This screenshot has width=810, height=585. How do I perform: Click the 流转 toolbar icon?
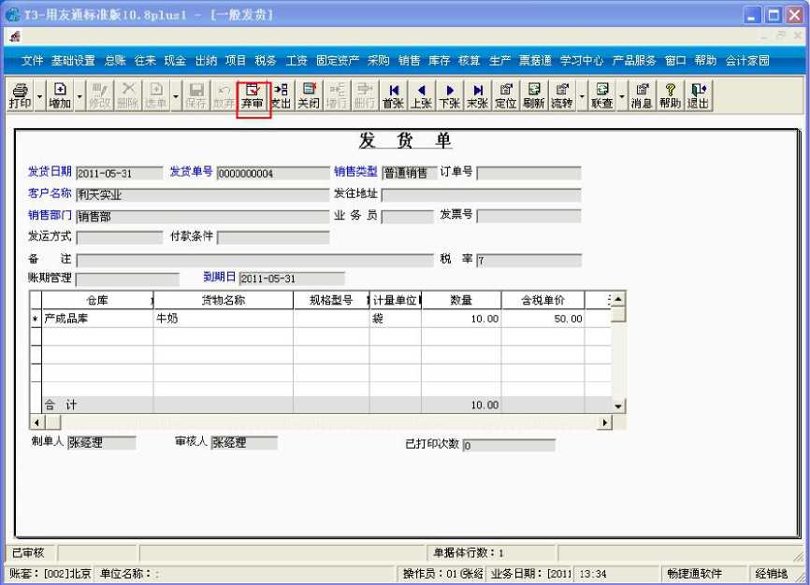pos(561,96)
